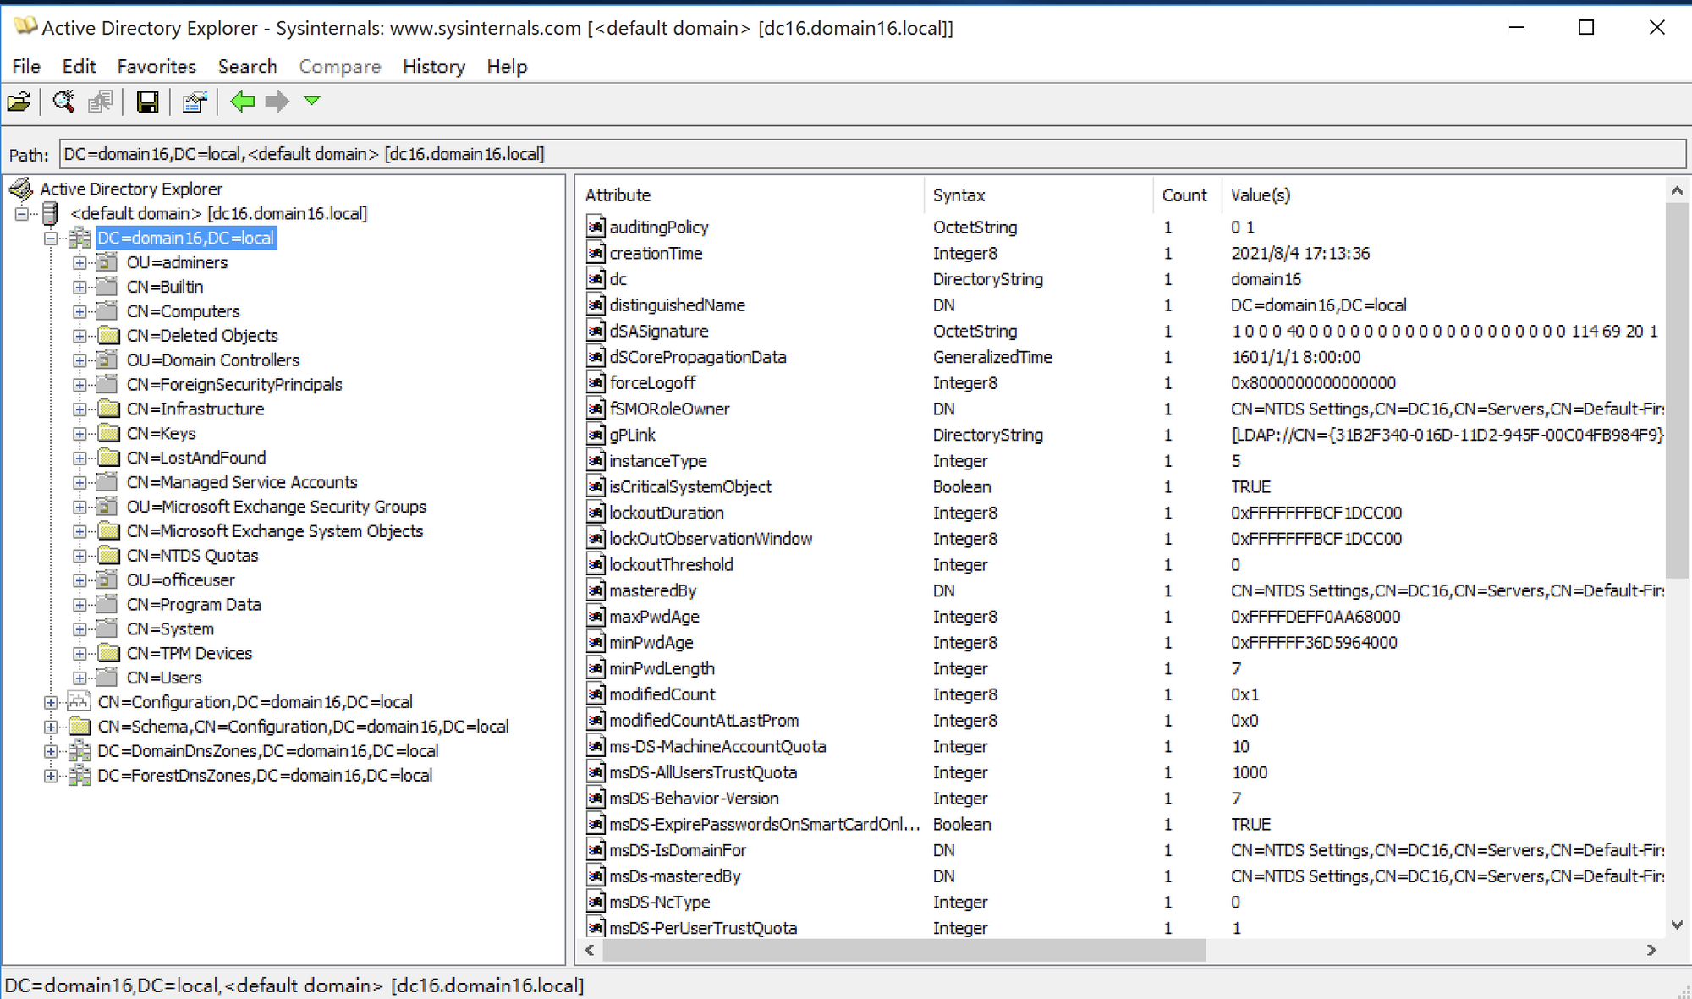
Task: Expand the OU=adminers node
Action: tap(80, 263)
